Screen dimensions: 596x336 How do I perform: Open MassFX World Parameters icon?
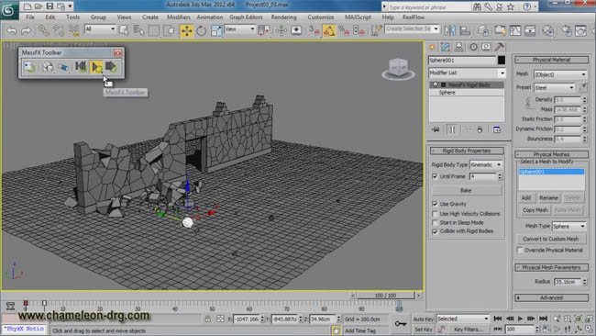tap(29, 67)
